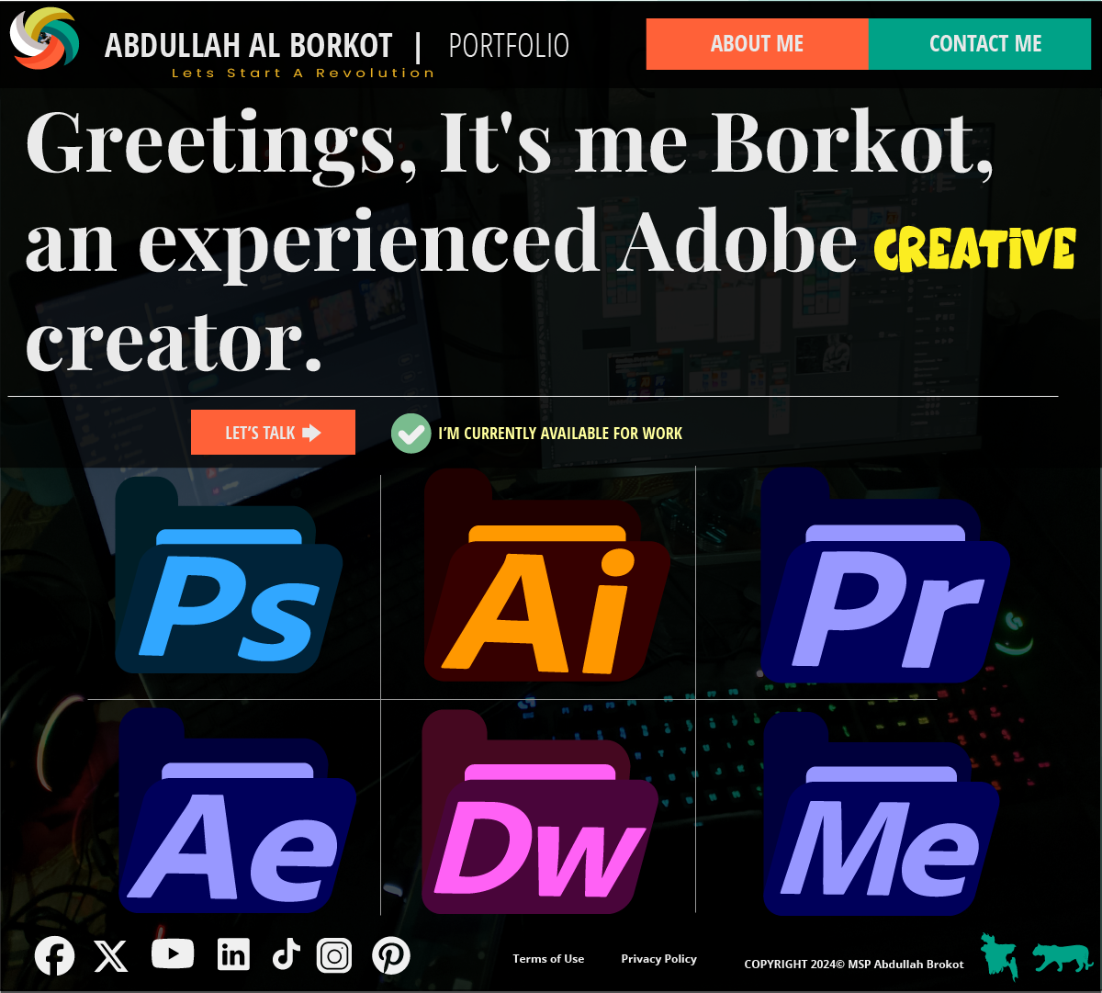Open the Media Encoder Me folder icon
Viewport: 1102px width, 993px height.
pos(881,815)
